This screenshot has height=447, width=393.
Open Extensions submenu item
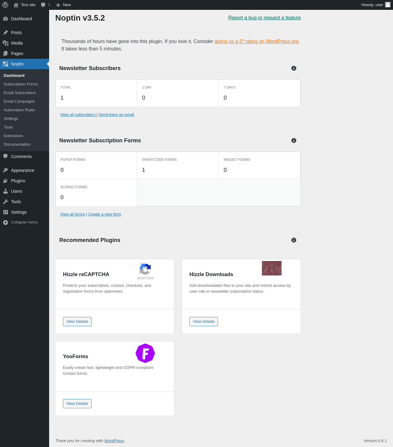click(x=13, y=136)
